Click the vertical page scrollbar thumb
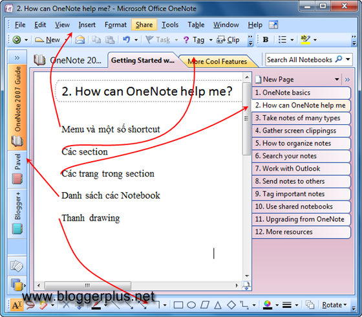362x317 pixels. pos(246,118)
